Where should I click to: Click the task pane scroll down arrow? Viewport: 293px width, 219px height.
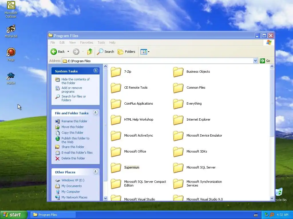[x=105, y=198]
